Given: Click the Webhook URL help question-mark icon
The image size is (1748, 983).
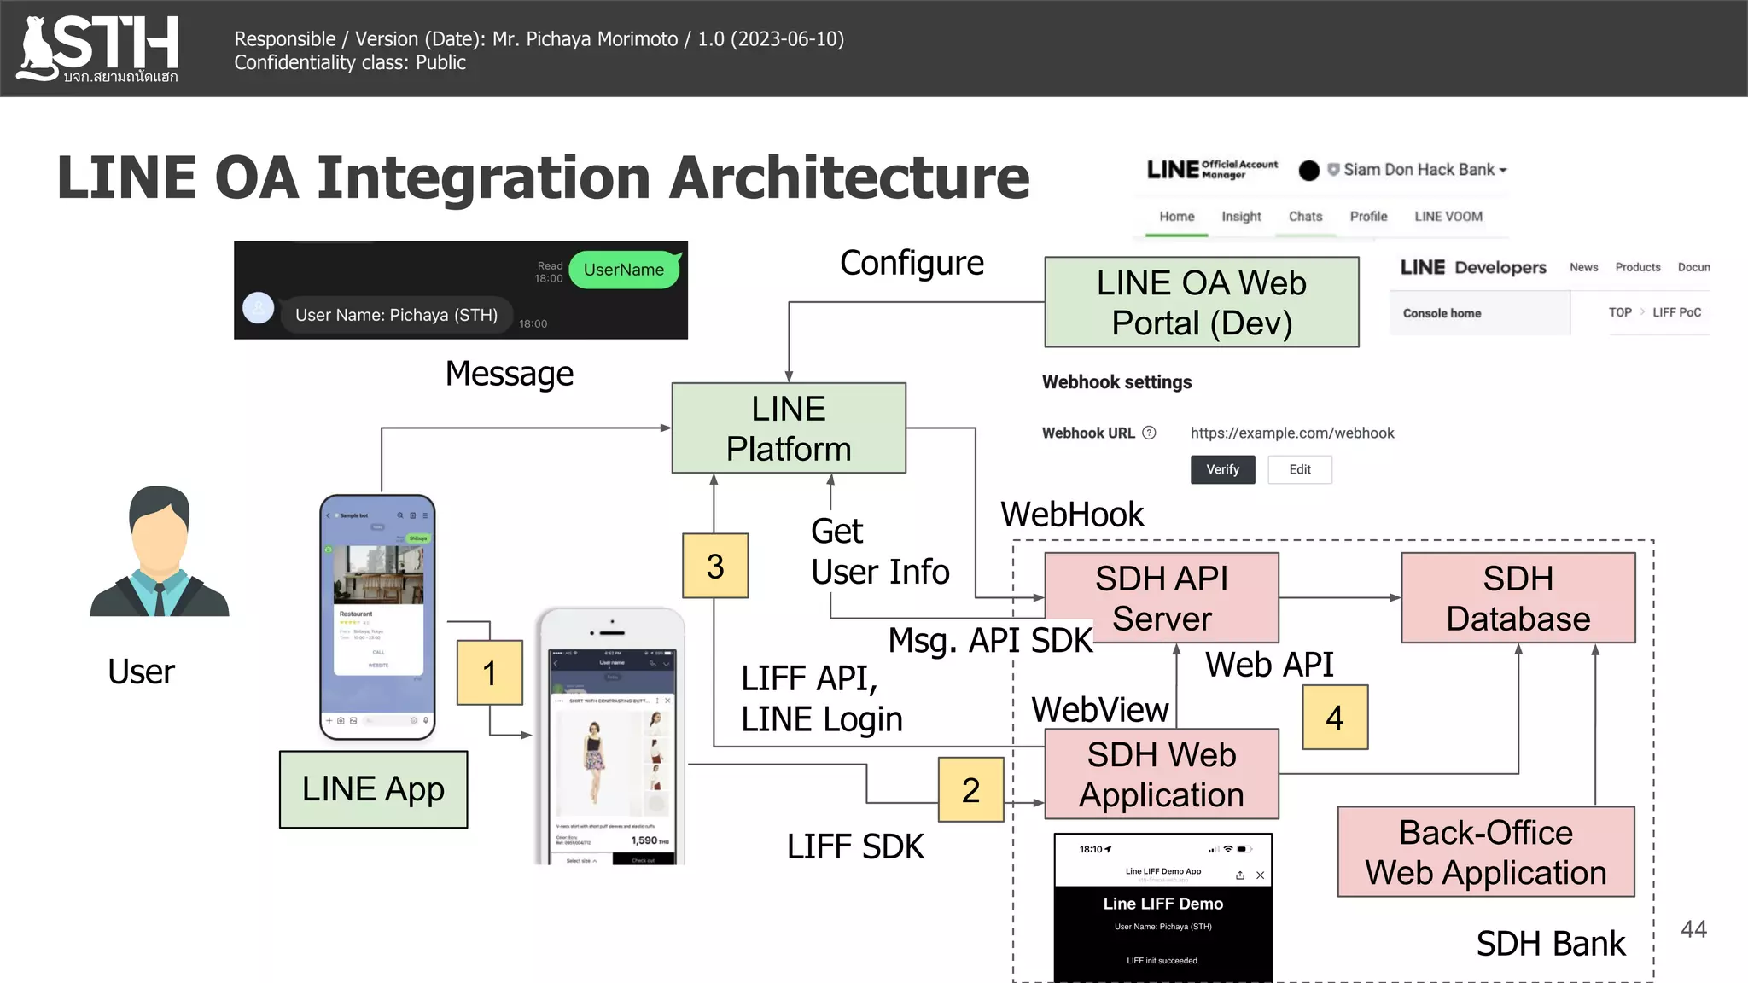Looking at the screenshot, I should (1149, 433).
